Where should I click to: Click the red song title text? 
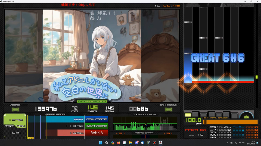(78, 5)
